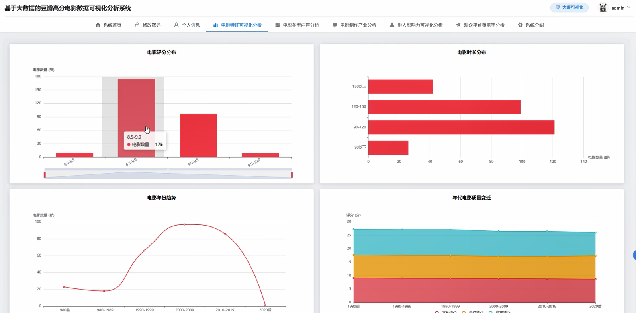Image resolution: width=636 pixels, height=313 pixels.
Task: Open the 电影特征可视化分析 tab
Action: [x=237, y=25]
